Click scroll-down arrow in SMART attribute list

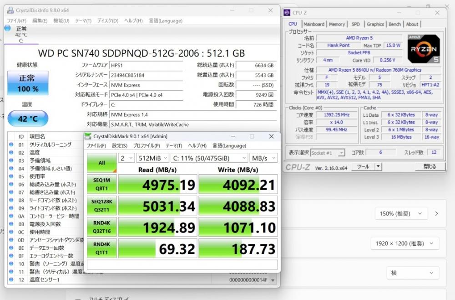(273, 280)
